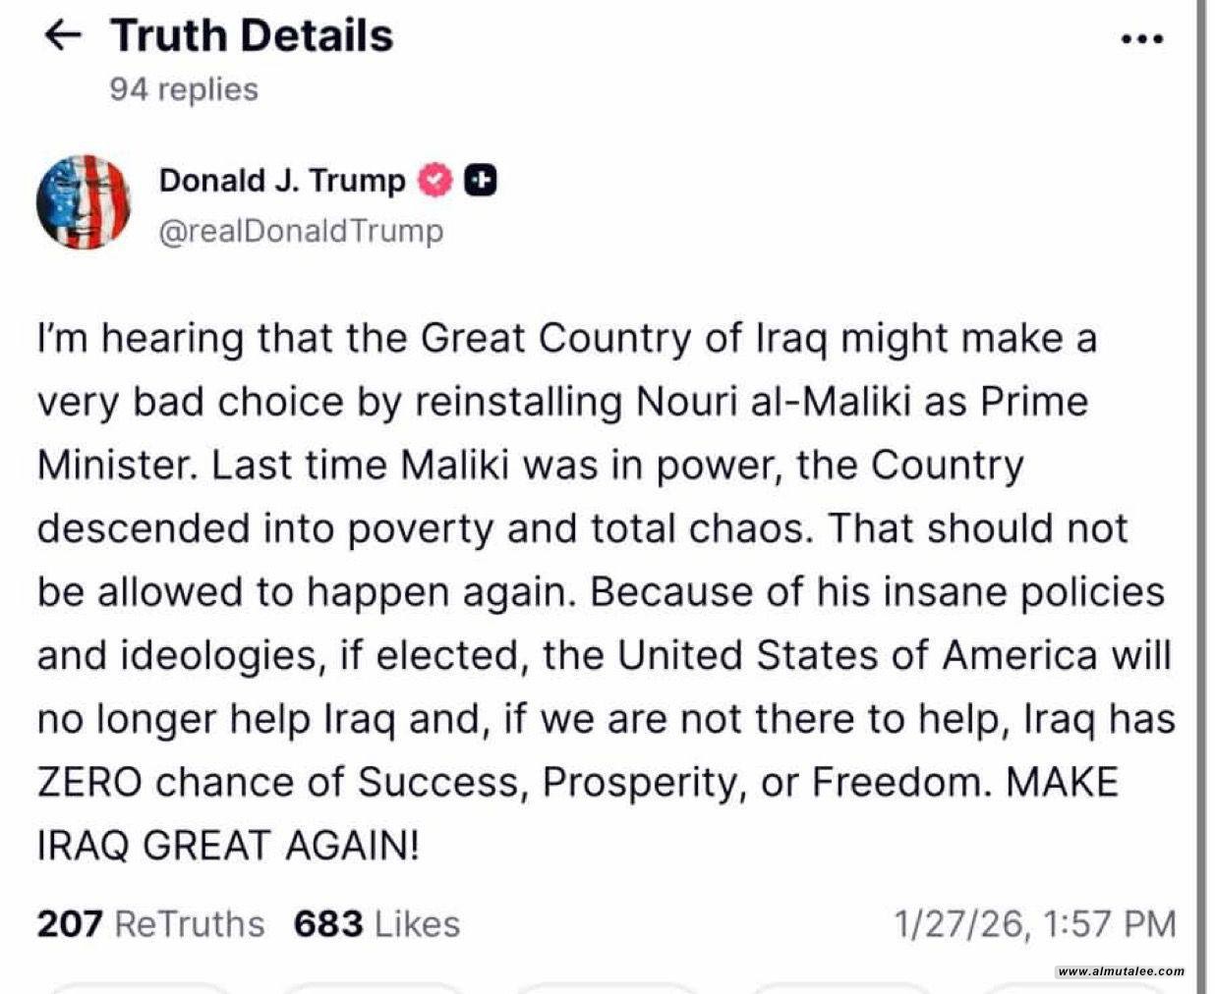Click the name Nouri al-Maliki in the post
The image size is (1215, 994).
(773, 402)
